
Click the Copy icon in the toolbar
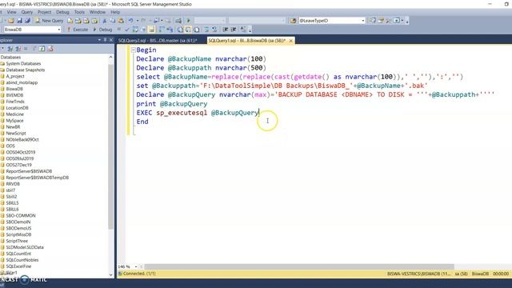coord(112,21)
